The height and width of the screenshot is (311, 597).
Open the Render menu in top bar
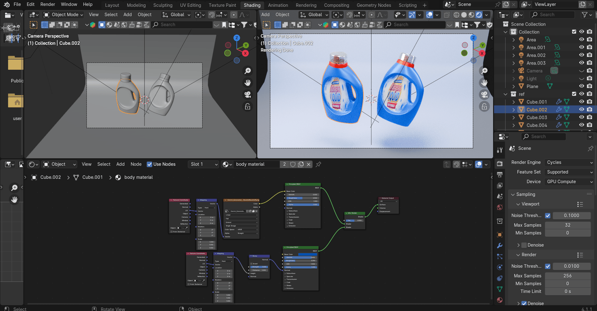tap(48, 4)
